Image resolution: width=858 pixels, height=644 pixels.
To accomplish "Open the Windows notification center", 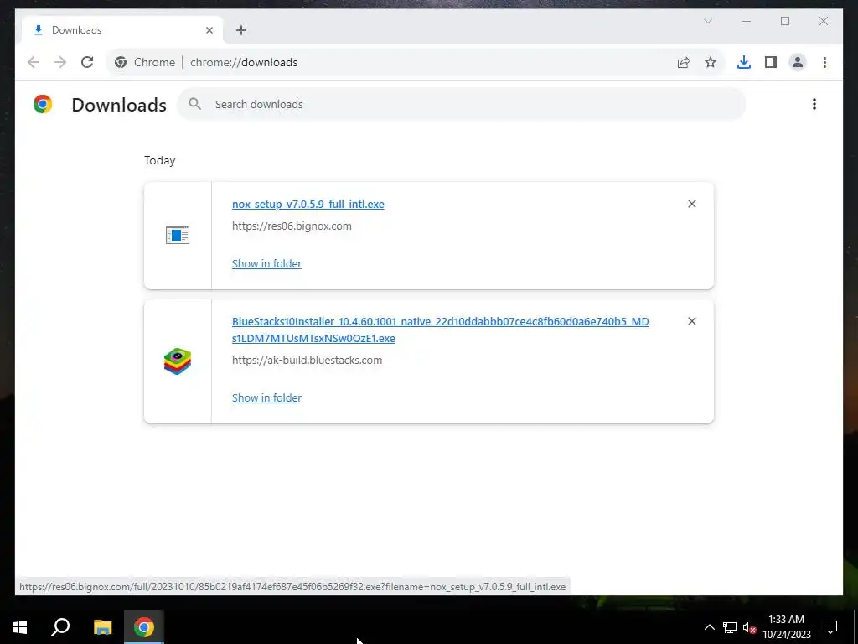I will pyautogui.click(x=830, y=627).
